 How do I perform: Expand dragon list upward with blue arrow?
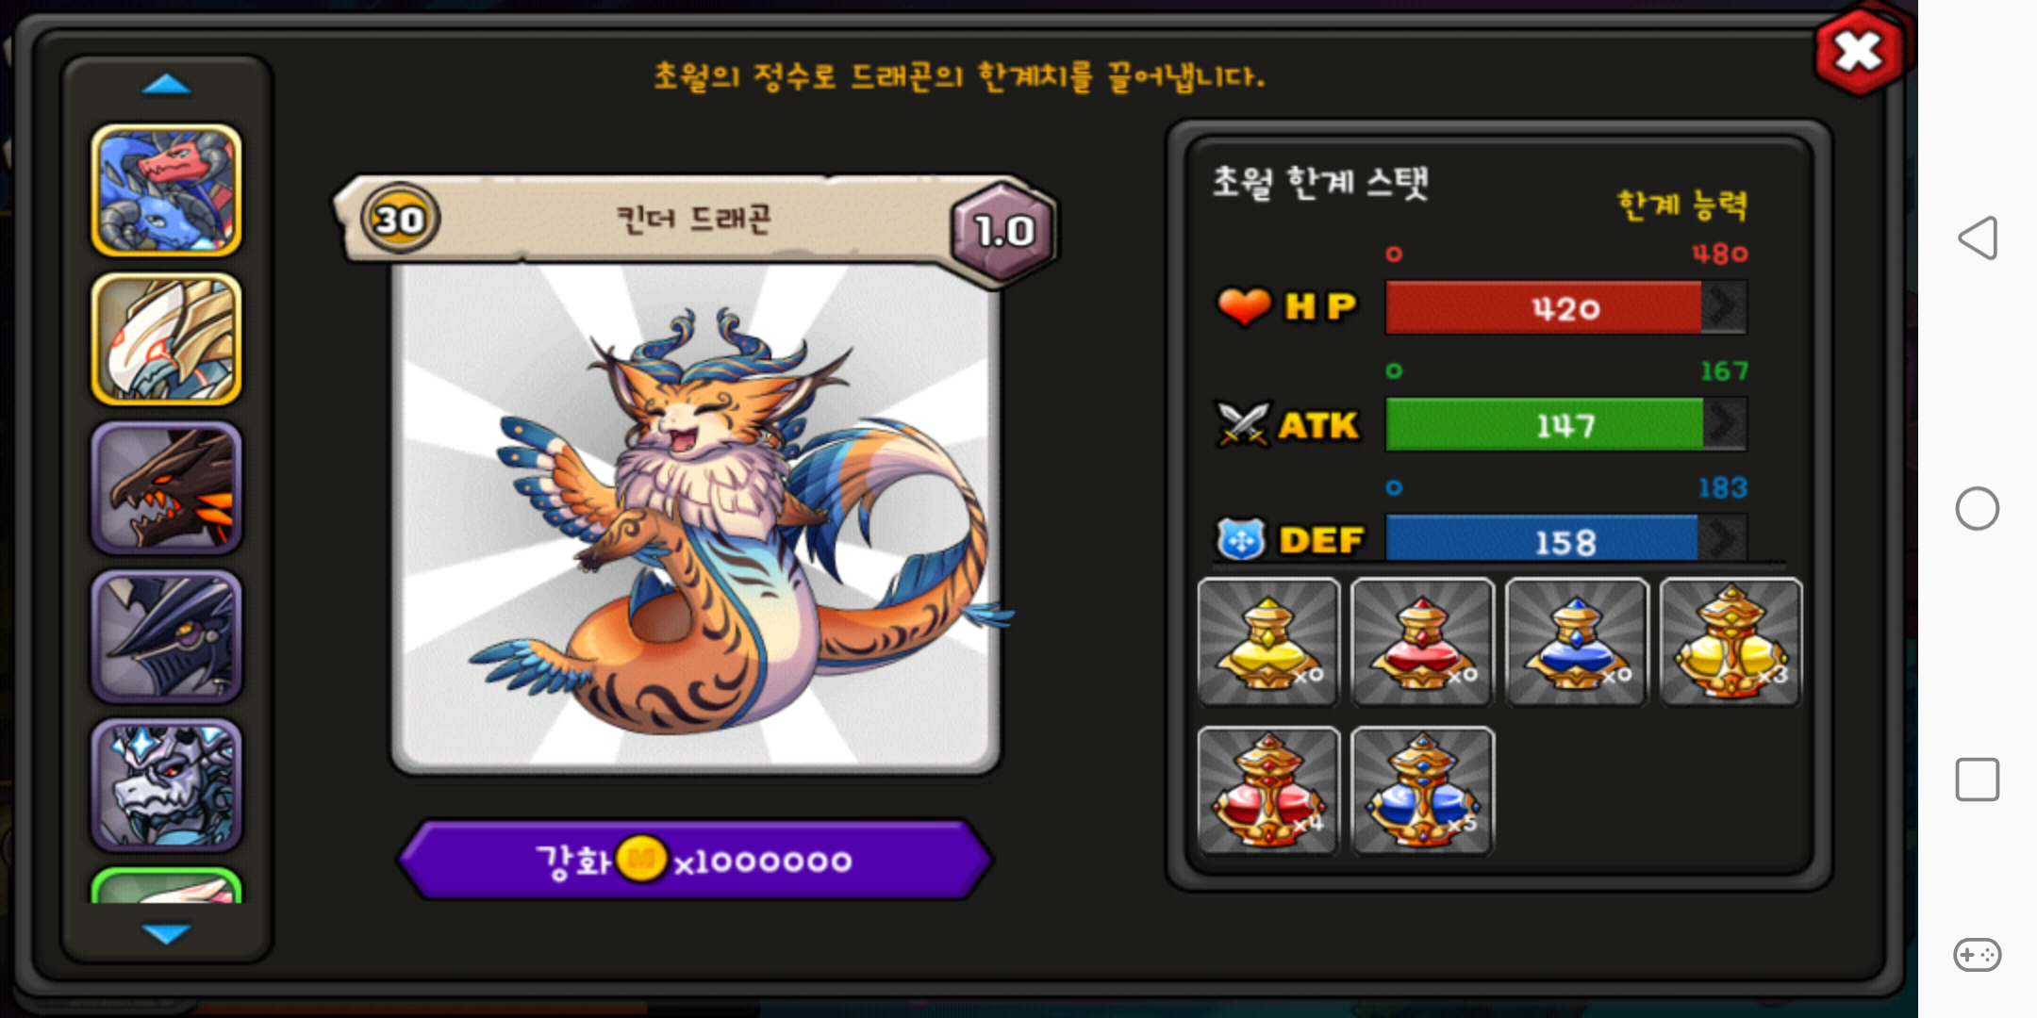(x=166, y=85)
